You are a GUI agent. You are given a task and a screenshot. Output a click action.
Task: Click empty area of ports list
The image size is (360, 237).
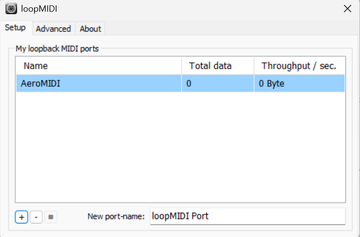tap(180, 146)
